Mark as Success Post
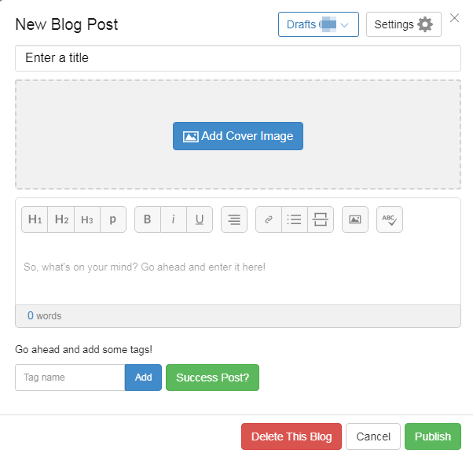Screen dimensions: 473x453 (212, 377)
